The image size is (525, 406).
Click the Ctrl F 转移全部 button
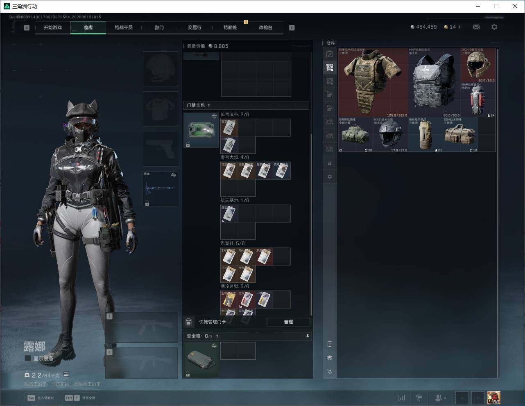coord(80,398)
